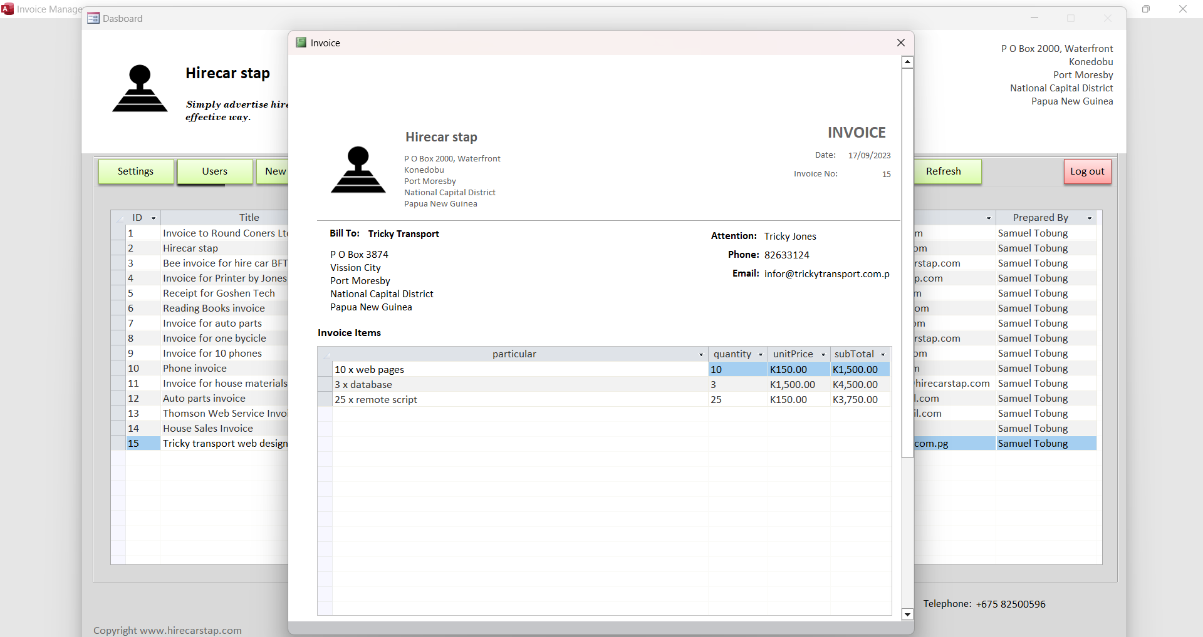Restore down the Access main window
1203x637 pixels.
click(1146, 9)
